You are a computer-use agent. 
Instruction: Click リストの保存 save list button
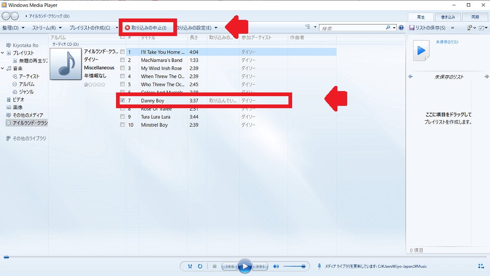point(427,28)
